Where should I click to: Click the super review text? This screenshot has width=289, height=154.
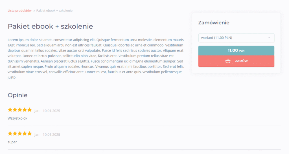(12, 142)
